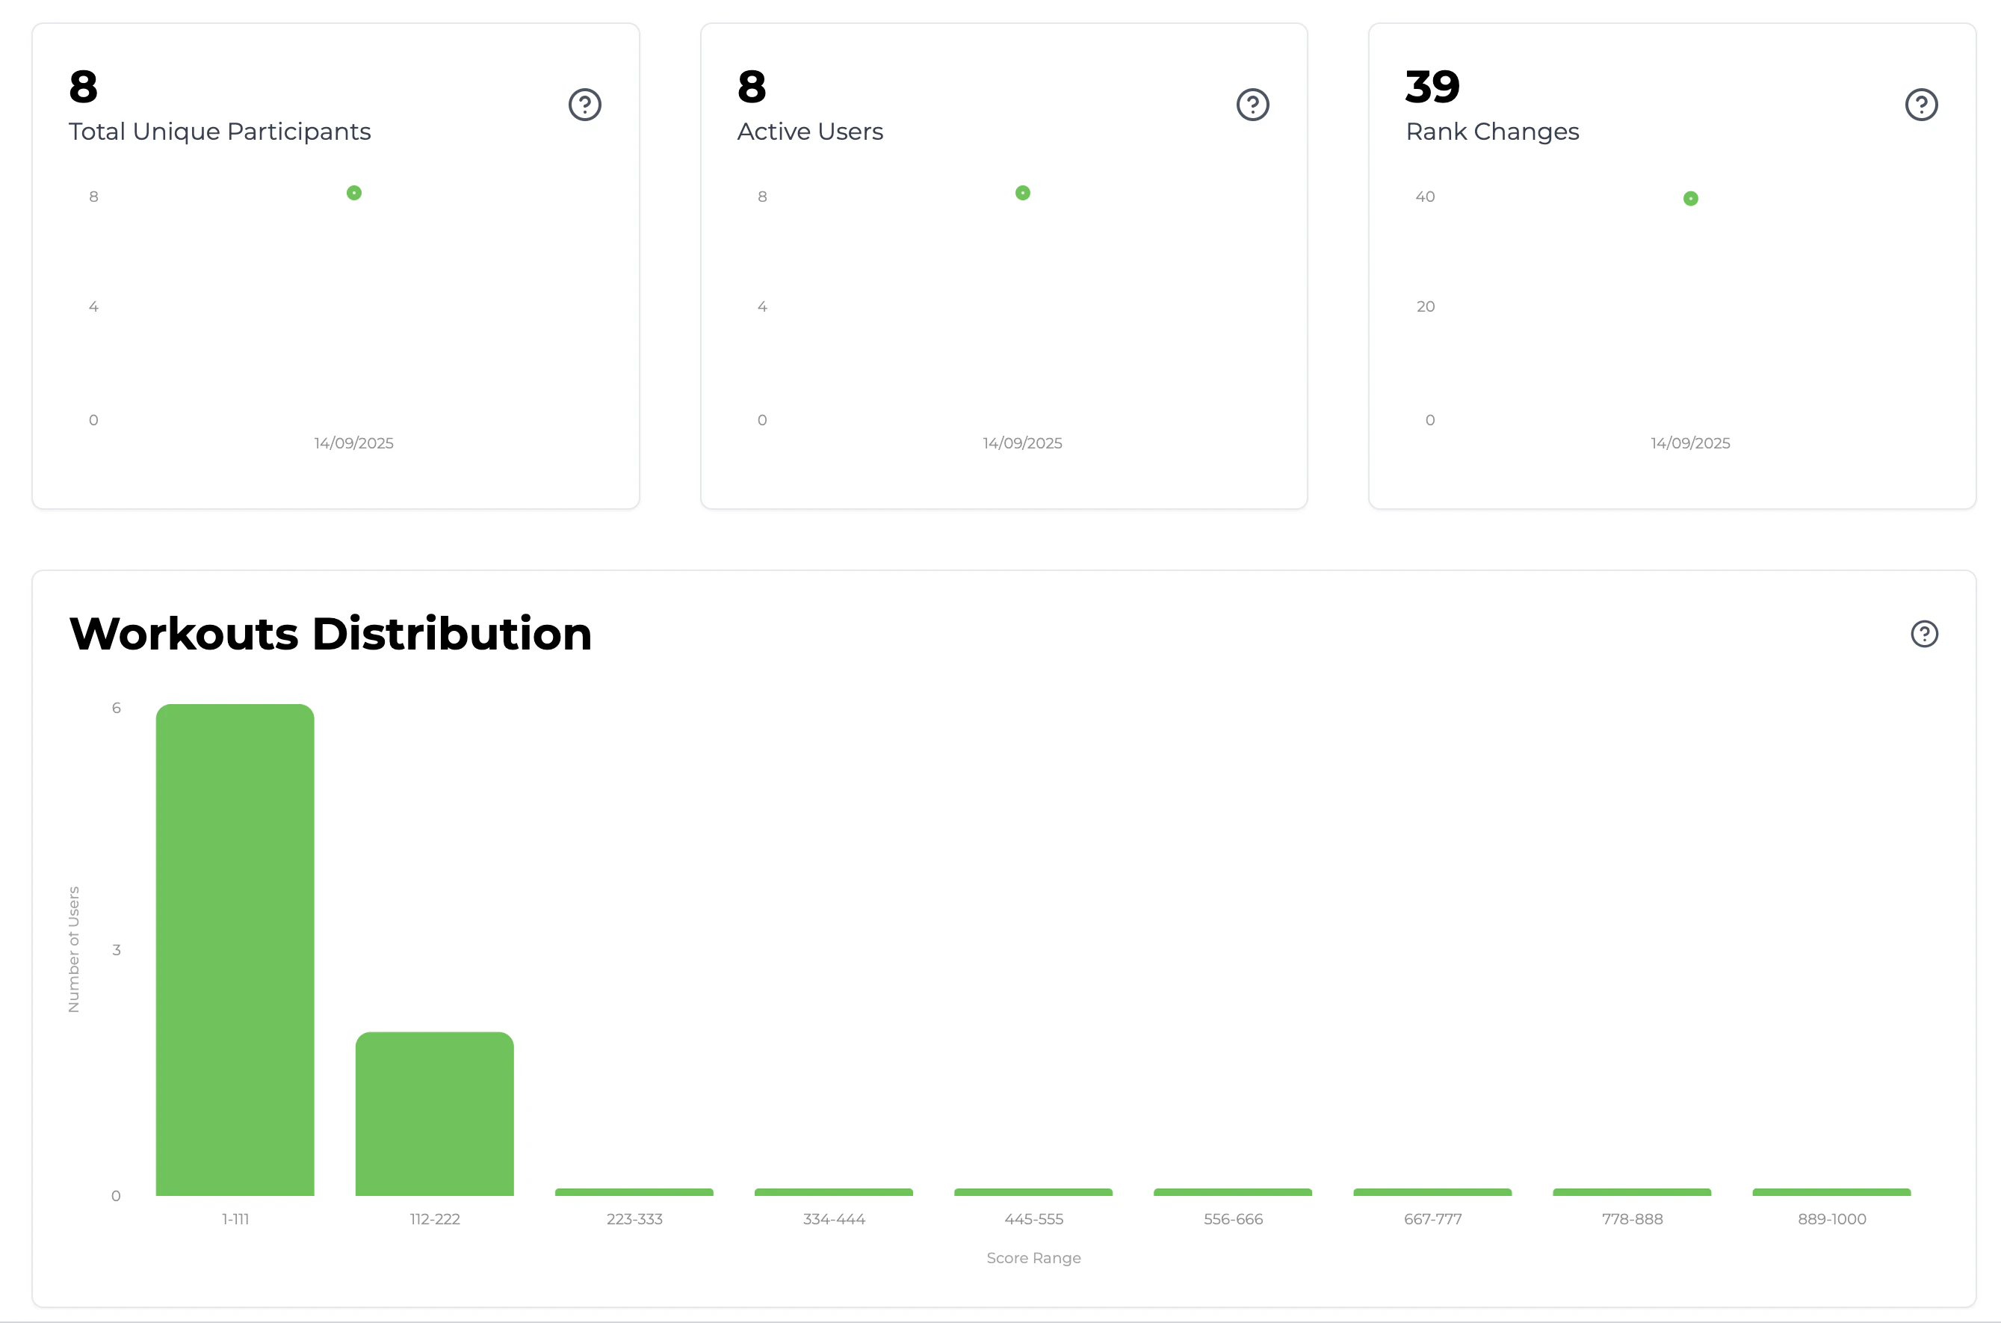The width and height of the screenshot is (2001, 1323).
Task: Click the Workouts Distribution heading
Action: [x=330, y=634]
